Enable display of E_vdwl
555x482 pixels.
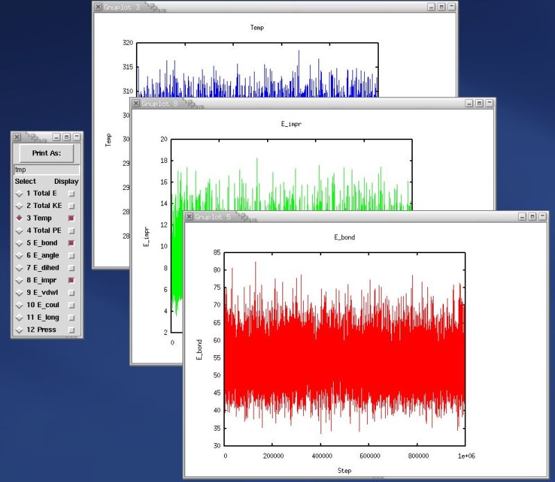[70, 293]
